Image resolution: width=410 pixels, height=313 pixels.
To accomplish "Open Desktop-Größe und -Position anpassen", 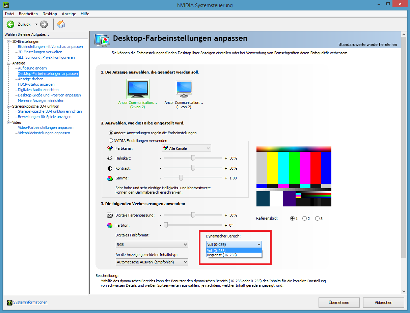I will 49,95.
